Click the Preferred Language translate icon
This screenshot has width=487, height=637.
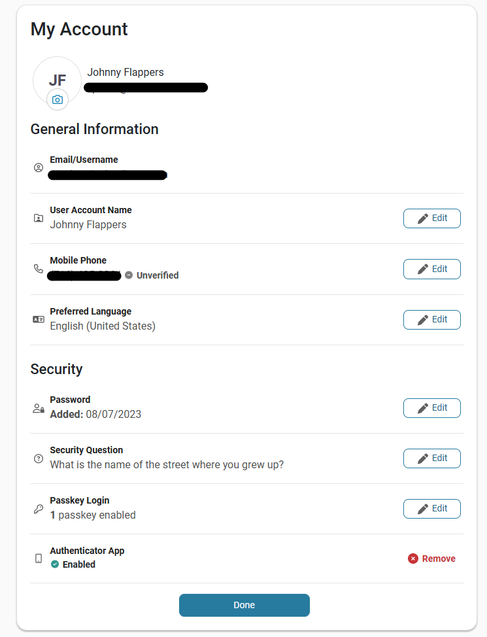pyautogui.click(x=39, y=319)
